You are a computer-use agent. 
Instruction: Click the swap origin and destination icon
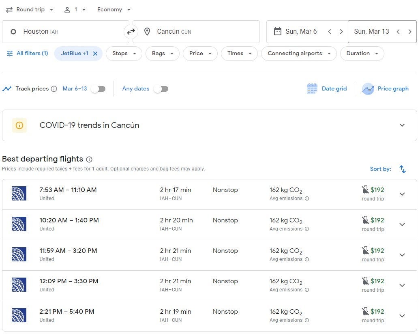pyautogui.click(x=131, y=32)
